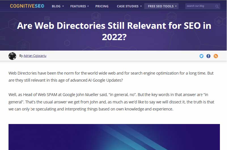Open the Case Studies menu
Viewport: 227px width, 150px height.
coord(128,6)
